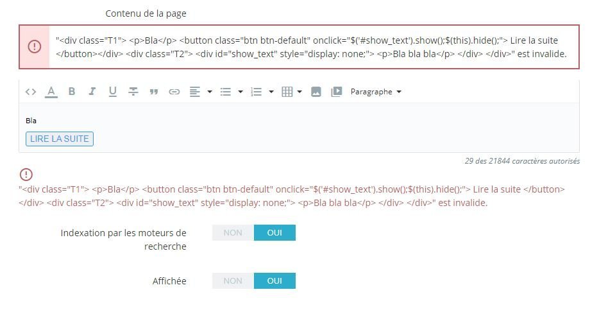599x310 pixels.
Task: Click the 'Affichée' label
Action: (x=169, y=281)
